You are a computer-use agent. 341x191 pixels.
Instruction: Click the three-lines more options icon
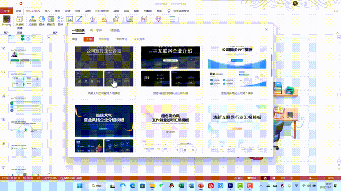(x=172, y=19)
